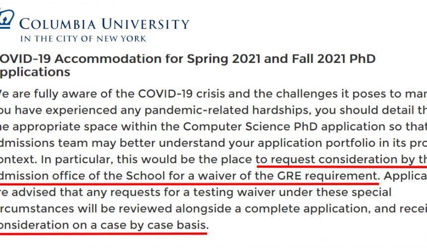Screen dimensions: 427x248
Task: Click the words "special" at line end
Action: (371, 192)
